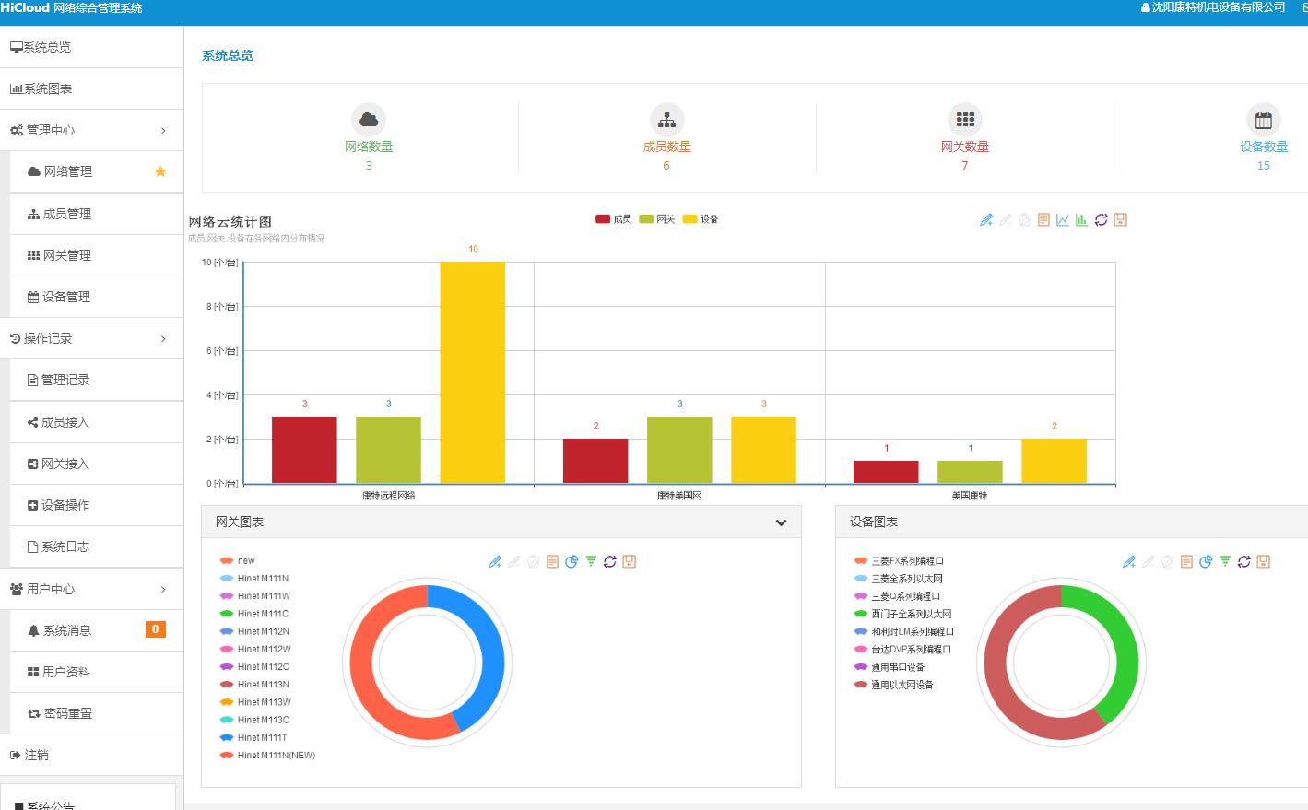
Task: Open 网关接入 in sidebar
Action: pos(97,464)
